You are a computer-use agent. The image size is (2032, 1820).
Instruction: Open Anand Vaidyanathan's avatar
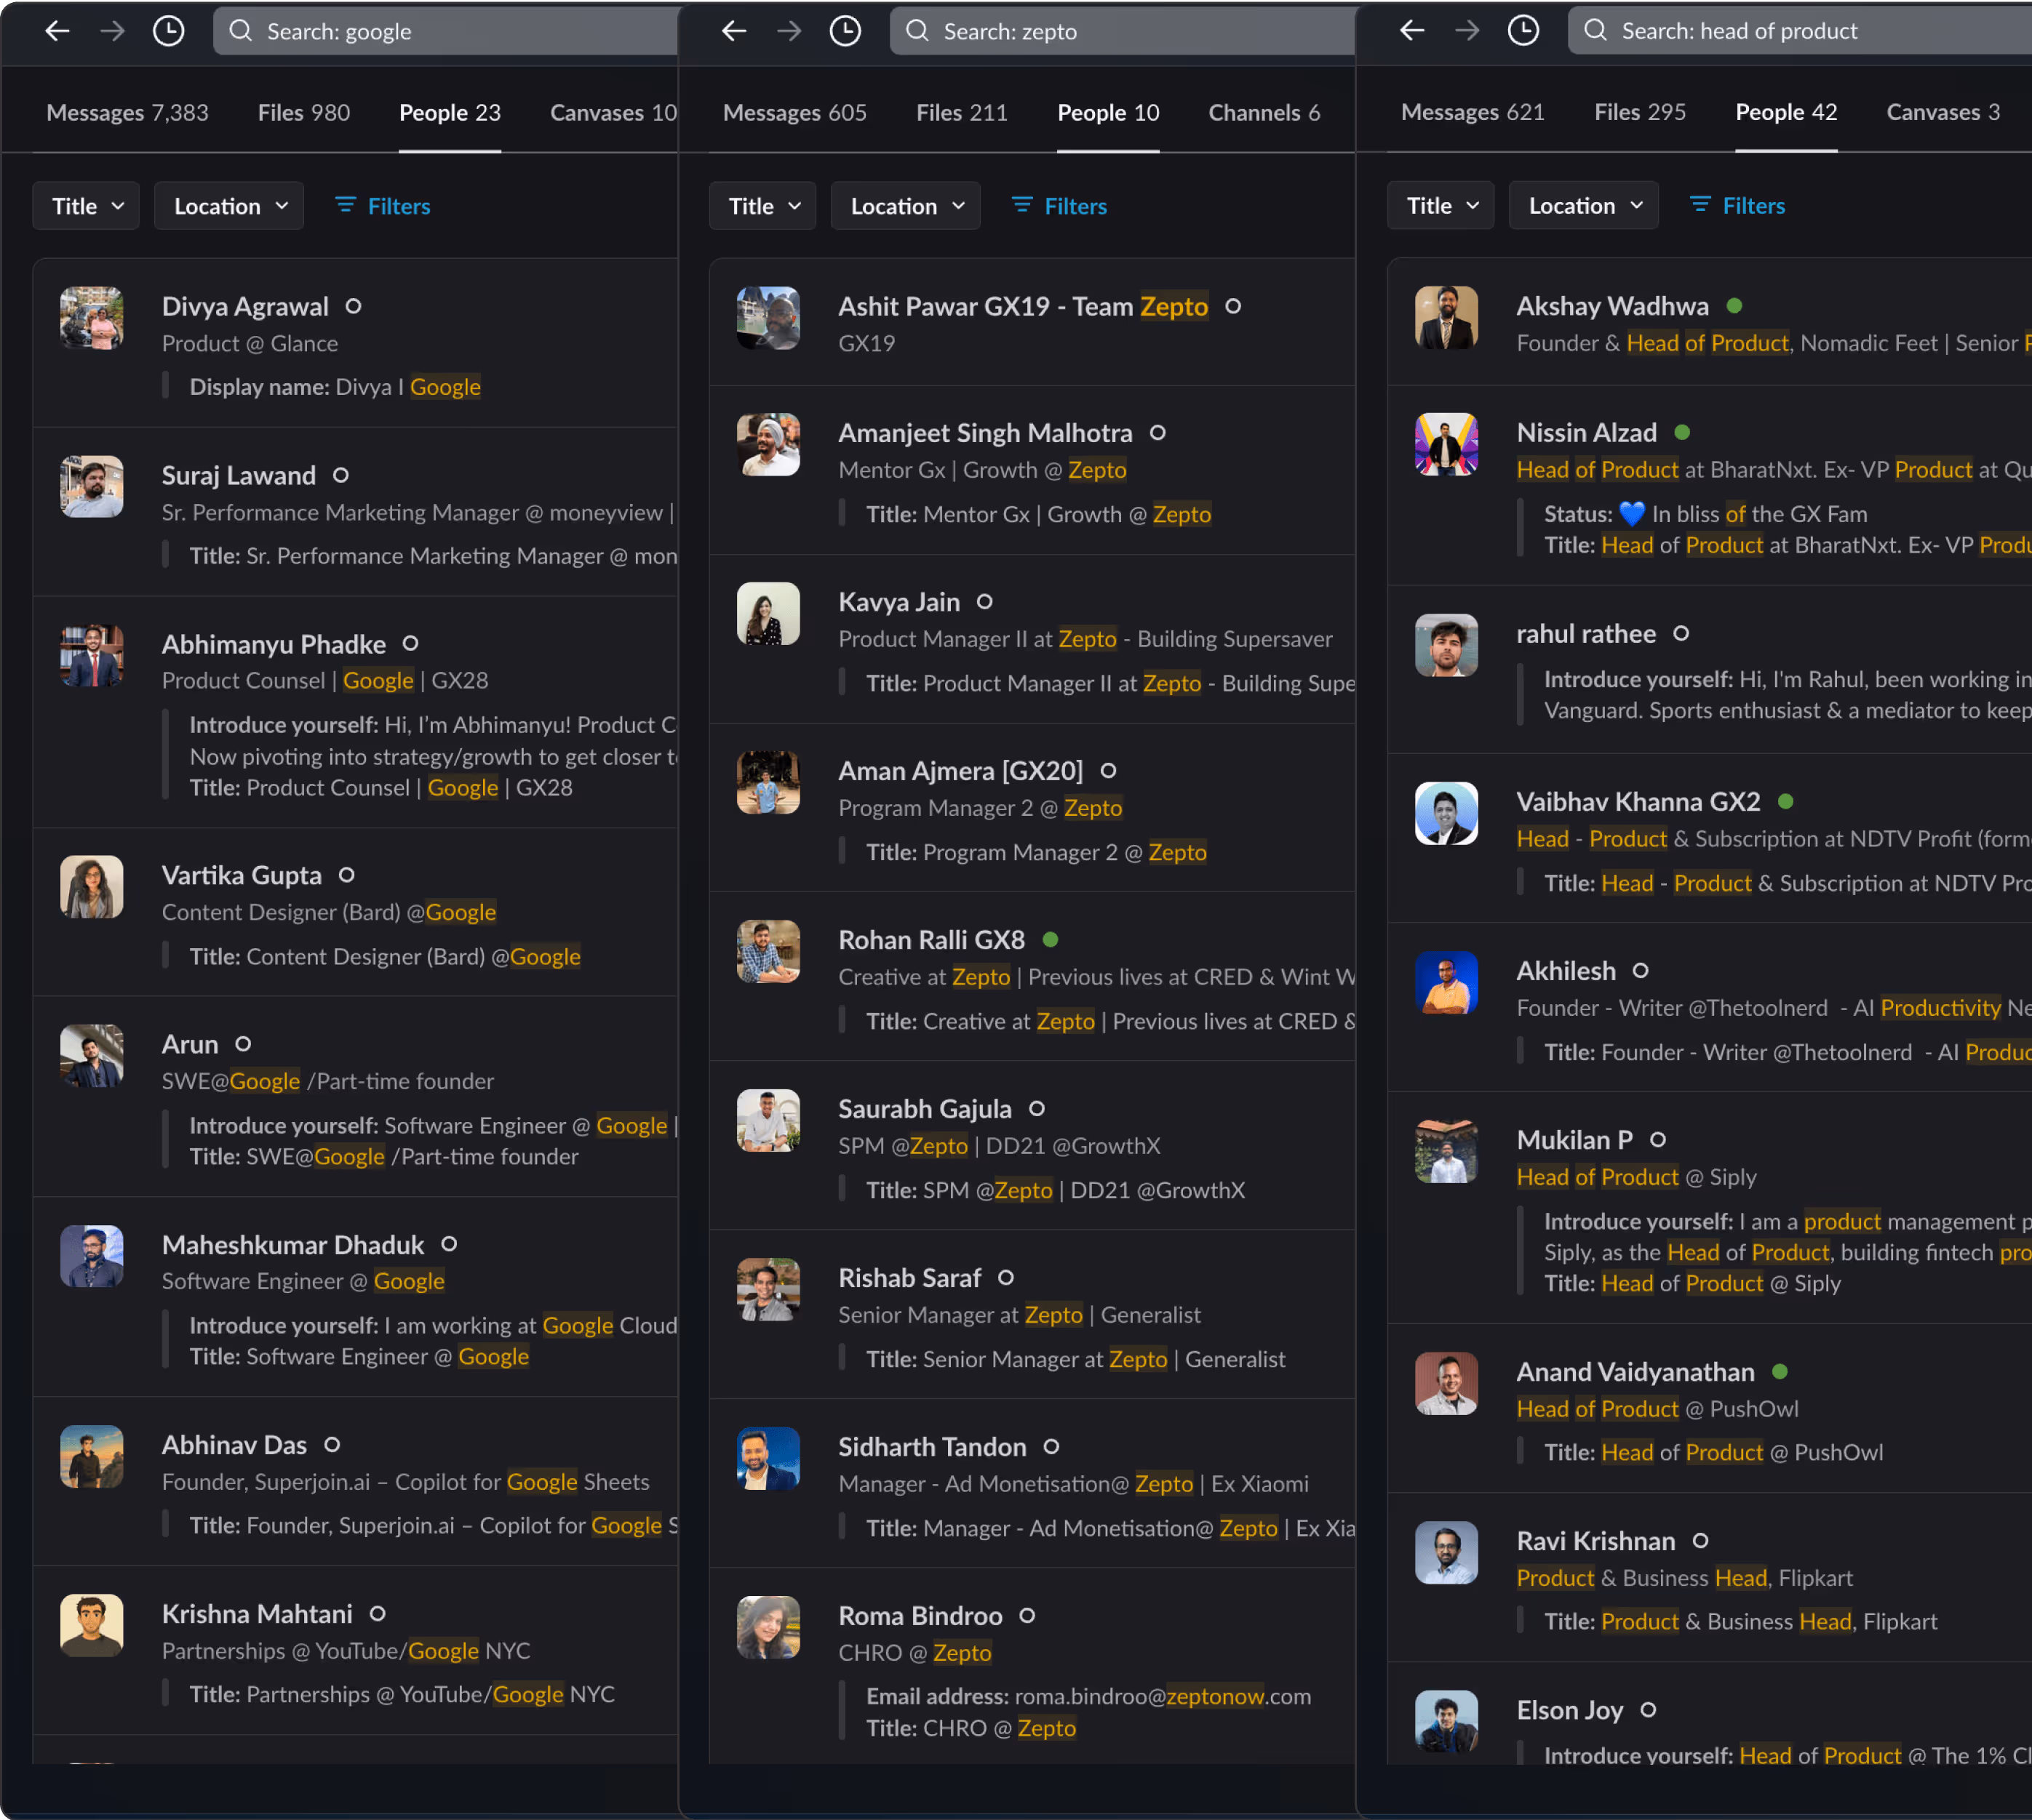tap(1447, 1384)
